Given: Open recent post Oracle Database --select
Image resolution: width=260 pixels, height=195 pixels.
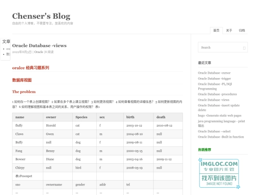Looking at the screenshot, I should click(214, 131).
